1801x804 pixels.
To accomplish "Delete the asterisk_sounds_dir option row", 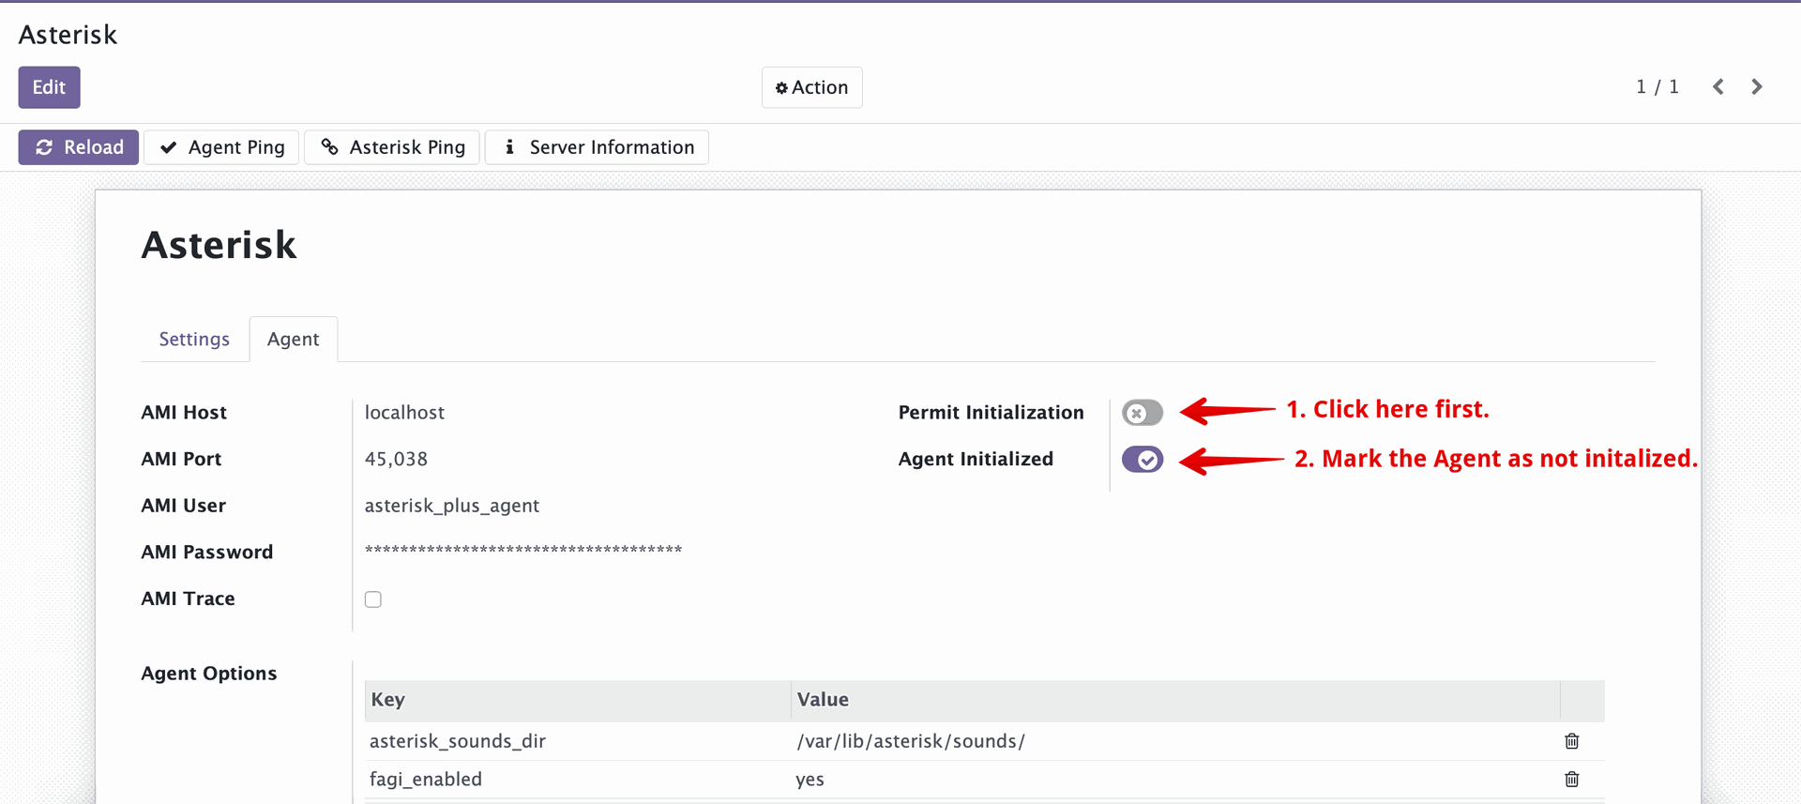I will click(1572, 741).
